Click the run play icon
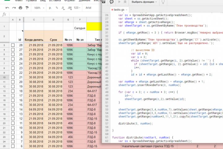 click(119, 2)
